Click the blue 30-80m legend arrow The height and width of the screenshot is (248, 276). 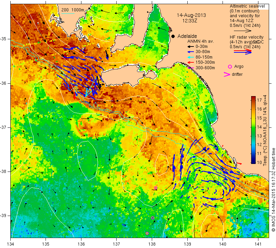point(191,52)
